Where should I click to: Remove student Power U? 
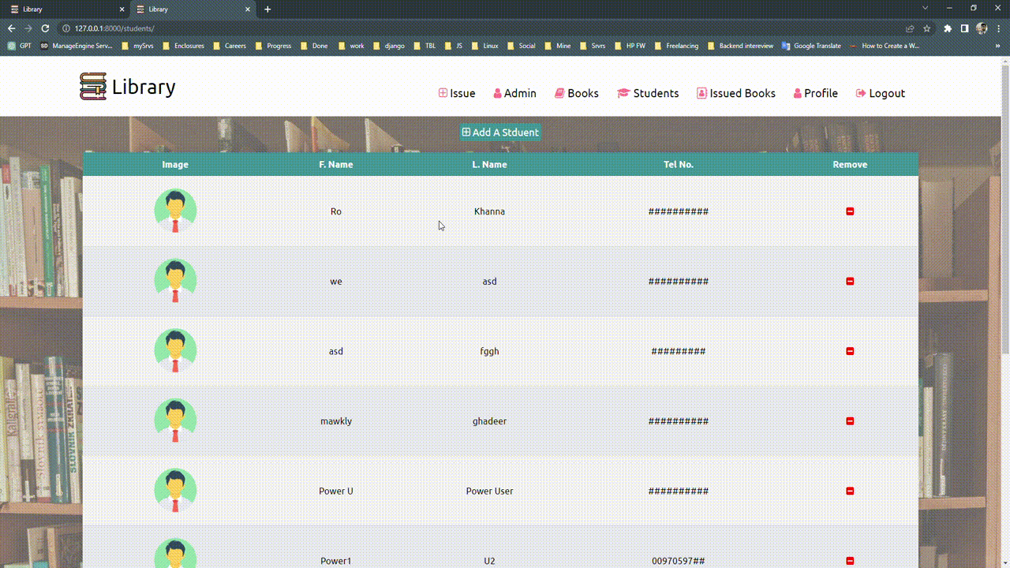[850, 491]
